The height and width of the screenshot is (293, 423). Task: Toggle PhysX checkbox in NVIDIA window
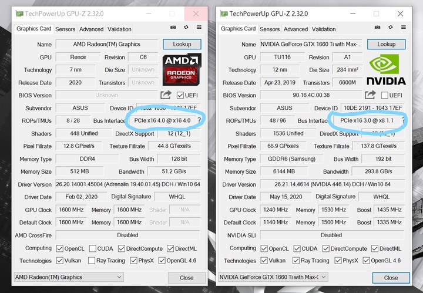338,260
